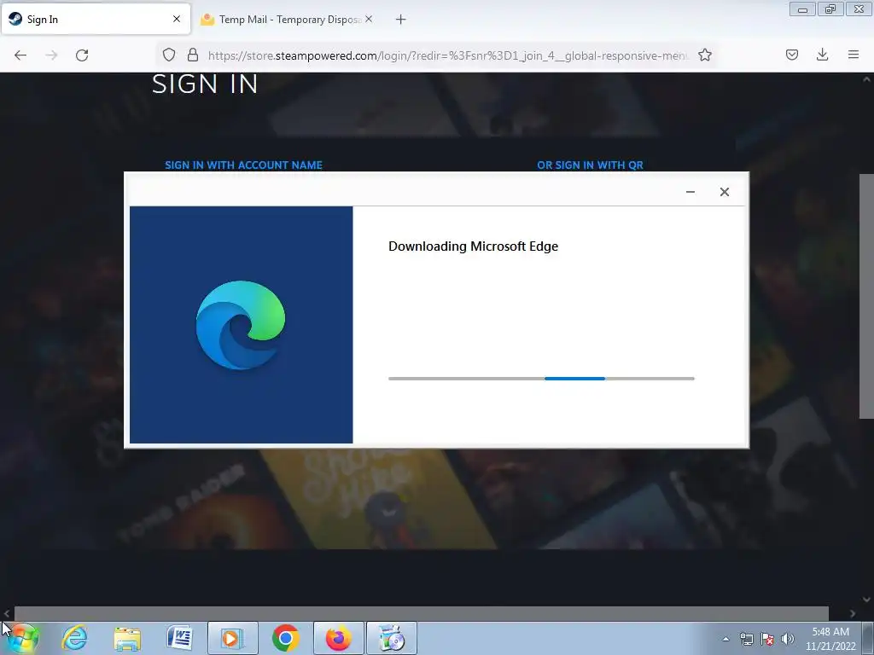Click the scroll up arrow
The width and height of the screenshot is (874, 655).
(x=866, y=79)
